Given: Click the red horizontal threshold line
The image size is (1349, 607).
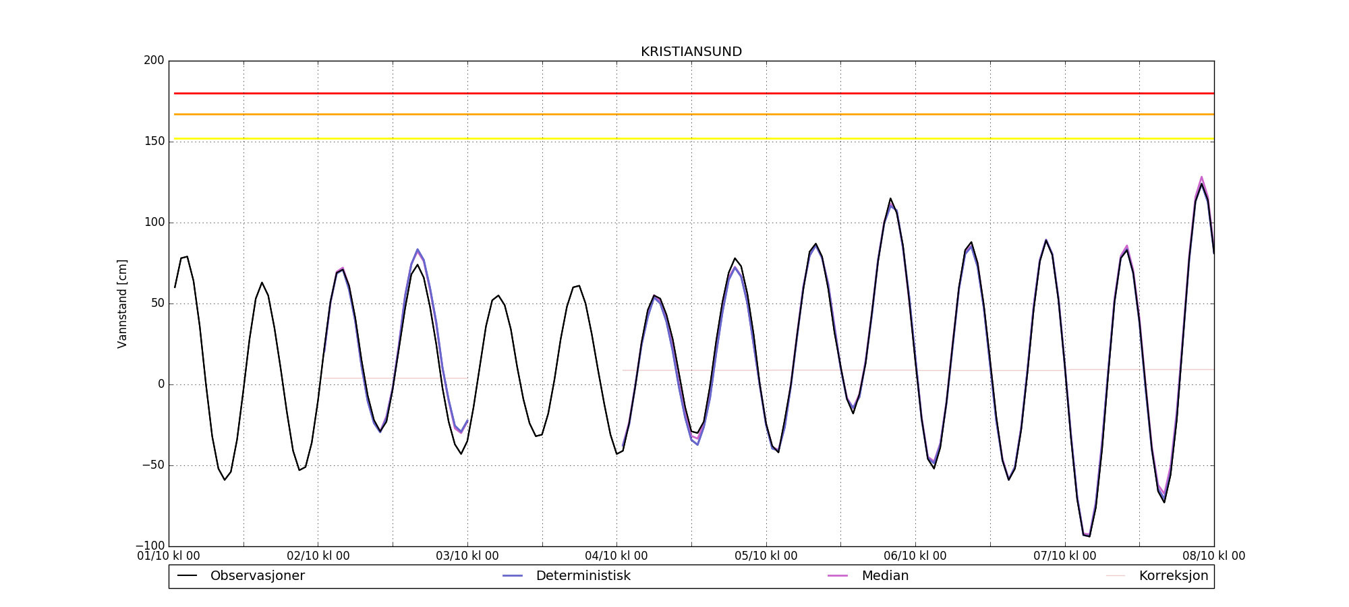Looking at the screenshot, I should 694,93.
